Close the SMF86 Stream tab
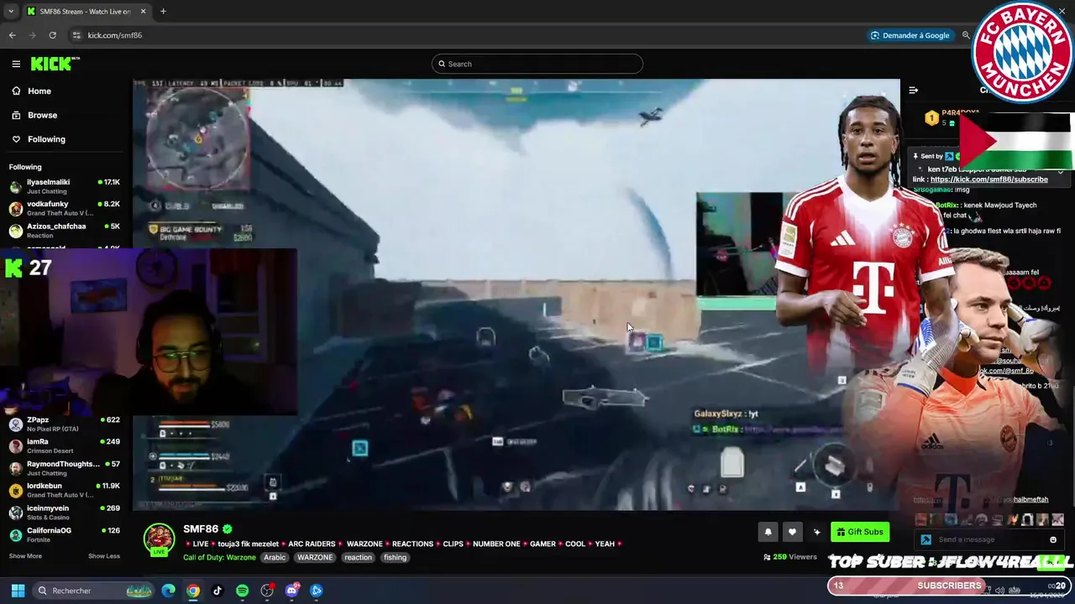1075x604 pixels. point(143,11)
